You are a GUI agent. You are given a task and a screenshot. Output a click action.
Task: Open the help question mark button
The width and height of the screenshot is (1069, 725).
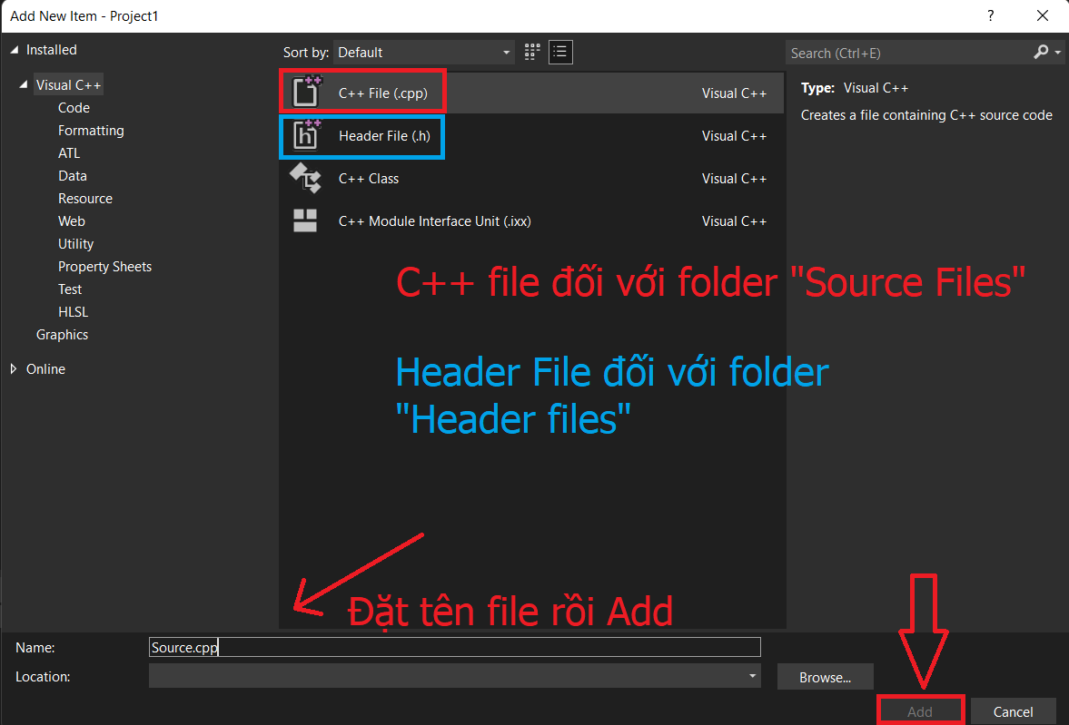point(991,16)
